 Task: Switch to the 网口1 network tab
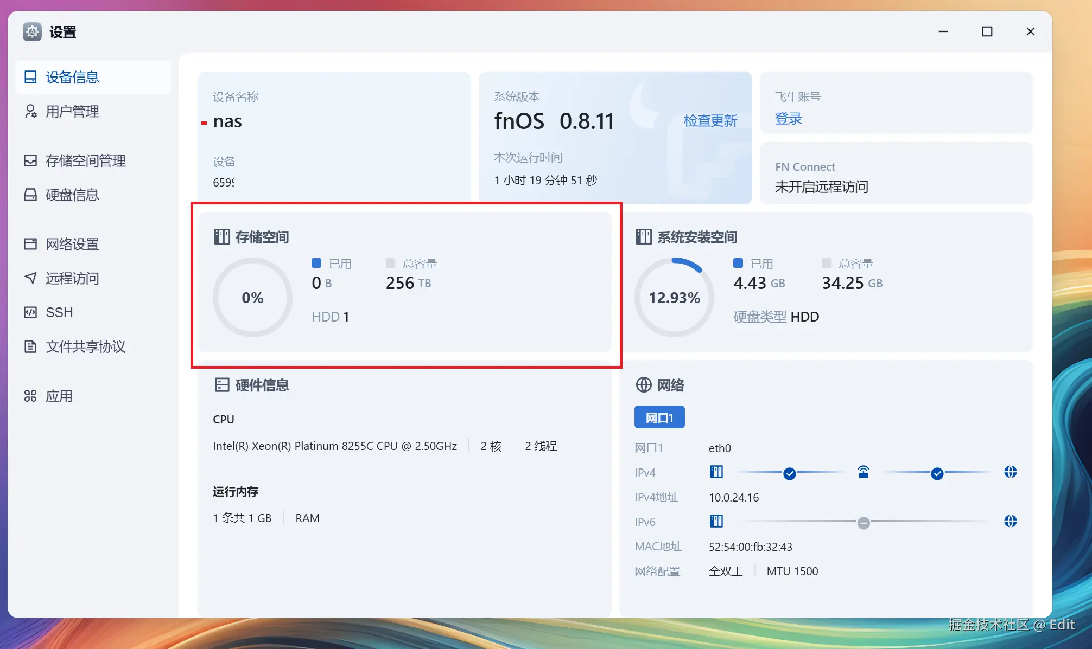659,417
